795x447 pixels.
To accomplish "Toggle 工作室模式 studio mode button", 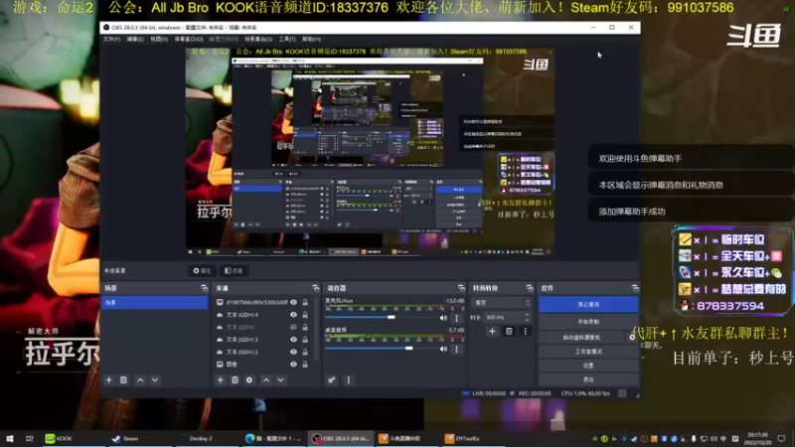I will [588, 352].
